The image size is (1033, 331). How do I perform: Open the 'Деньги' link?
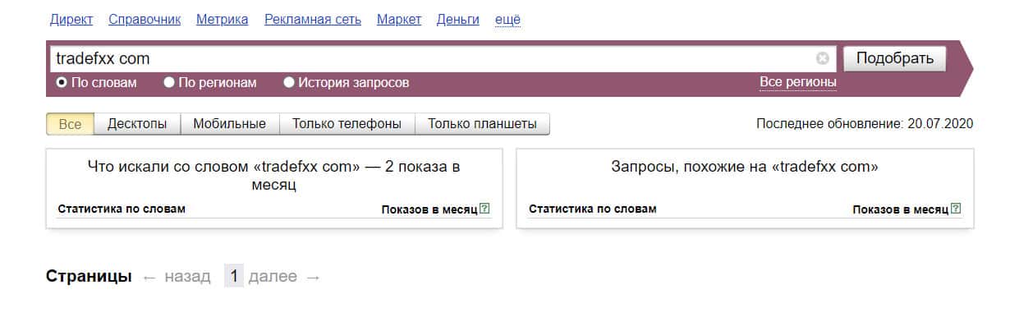[x=458, y=19]
